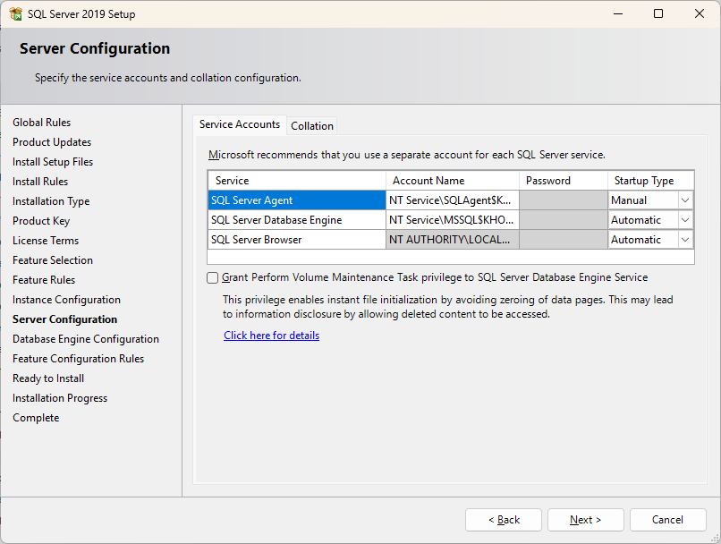
Task: Select Installation Progress step
Action: pyautogui.click(x=60, y=398)
